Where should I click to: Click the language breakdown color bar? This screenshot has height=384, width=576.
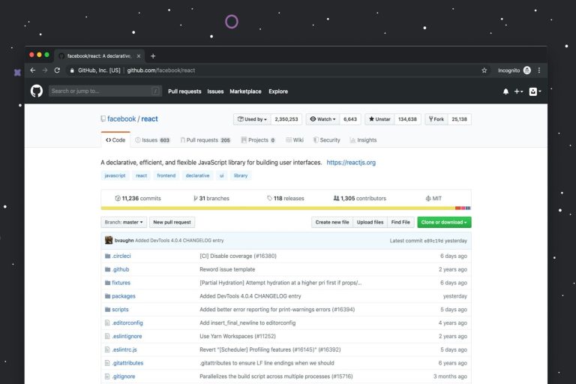click(286, 208)
